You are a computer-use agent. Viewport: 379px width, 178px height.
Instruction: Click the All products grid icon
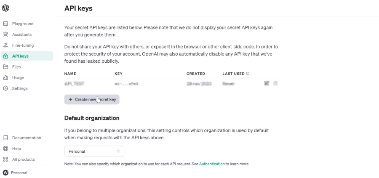pos(5,159)
